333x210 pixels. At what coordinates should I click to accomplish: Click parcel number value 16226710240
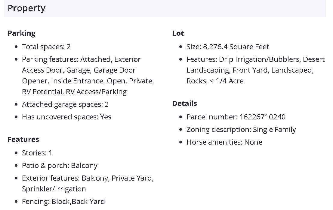(x=262, y=117)
